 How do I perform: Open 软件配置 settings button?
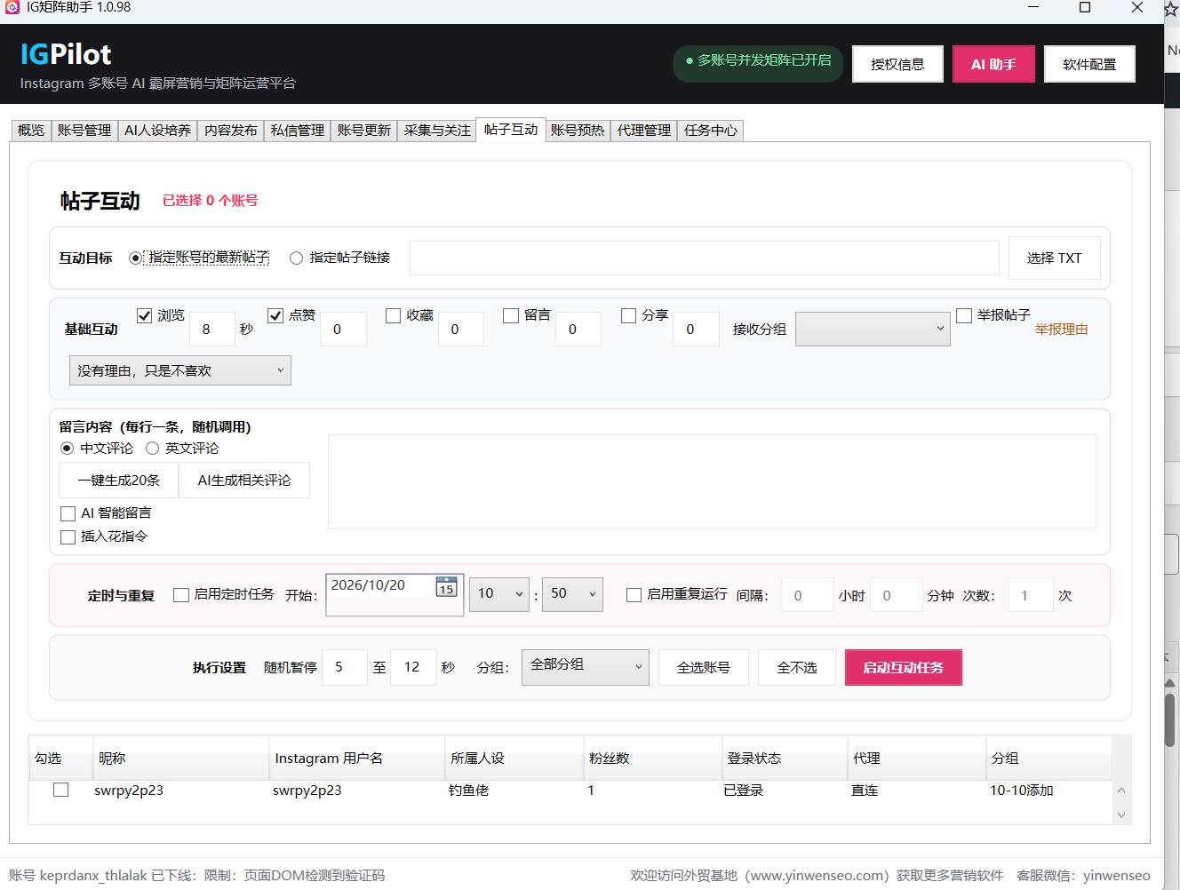1089,64
